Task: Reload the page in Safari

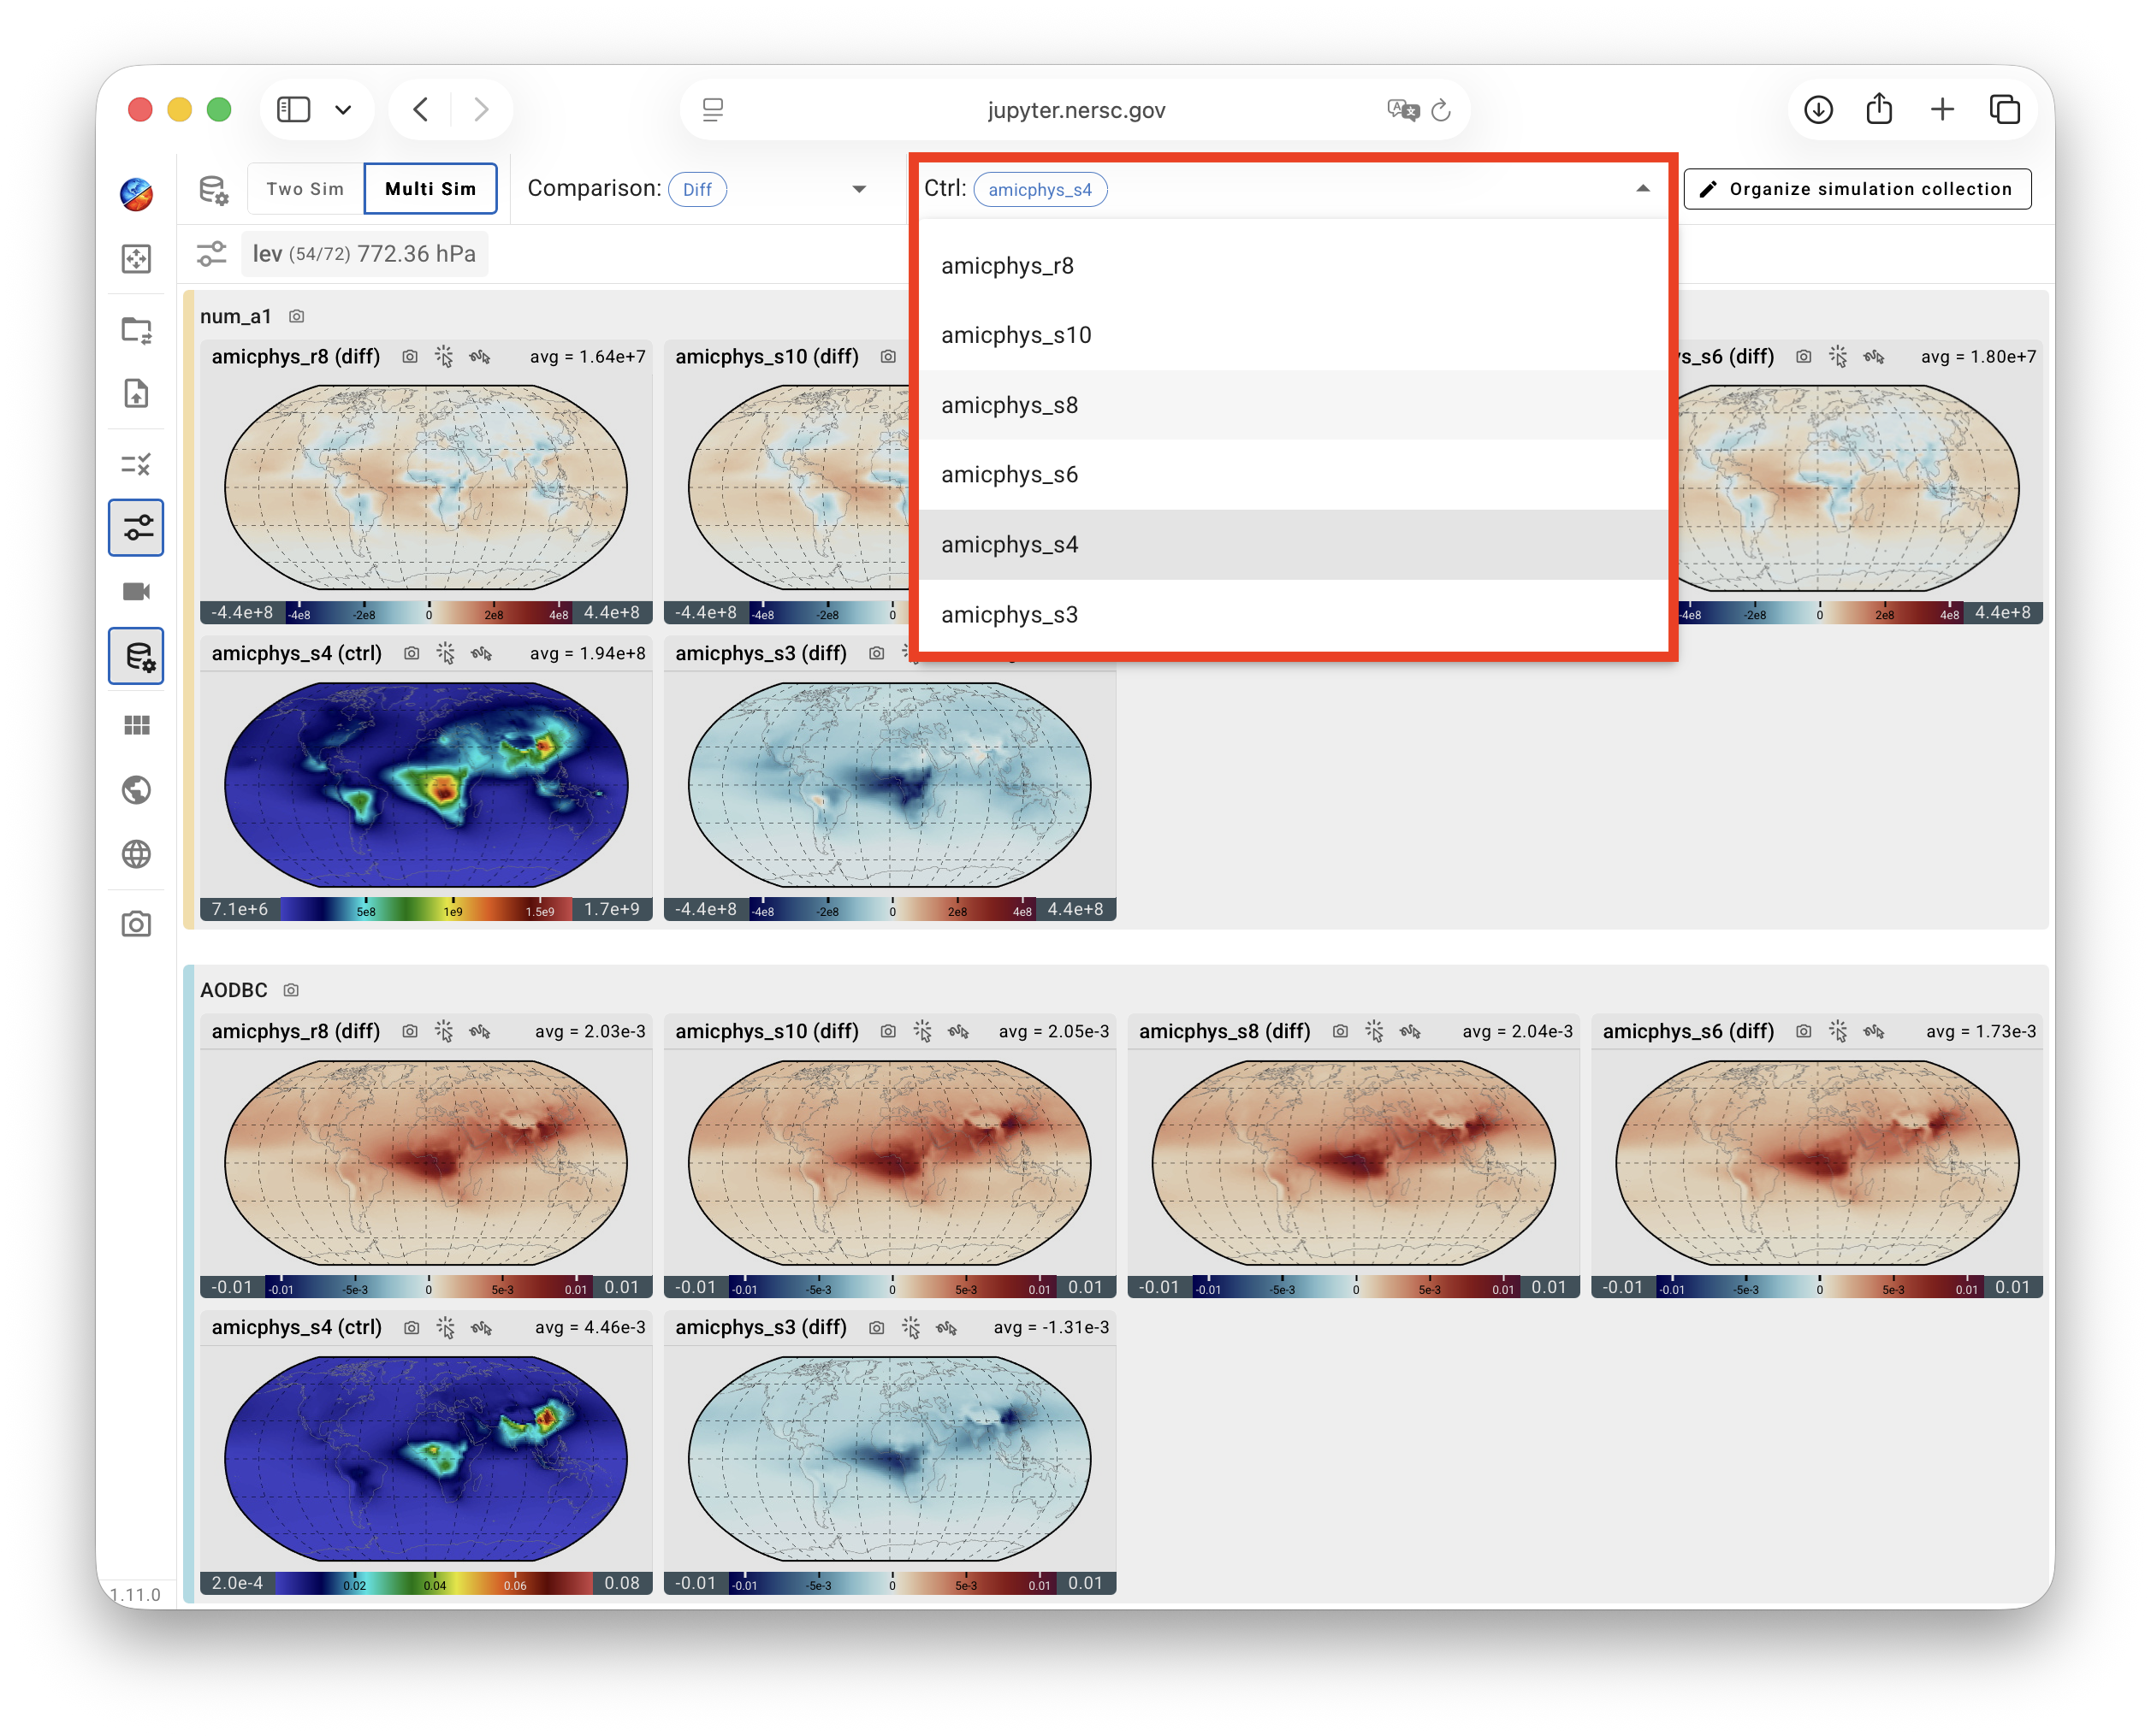Action: tap(1441, 110)
